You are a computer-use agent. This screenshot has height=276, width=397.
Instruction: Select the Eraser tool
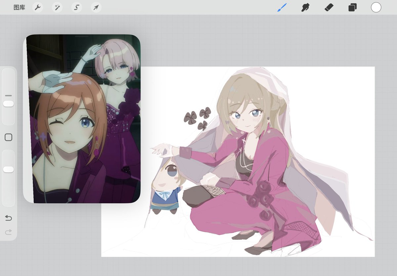coord(329,7)
